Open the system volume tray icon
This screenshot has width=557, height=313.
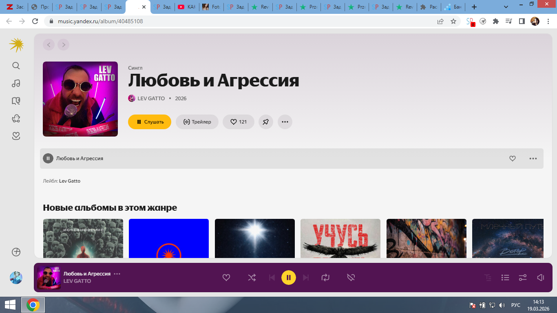tap(502, 305)
